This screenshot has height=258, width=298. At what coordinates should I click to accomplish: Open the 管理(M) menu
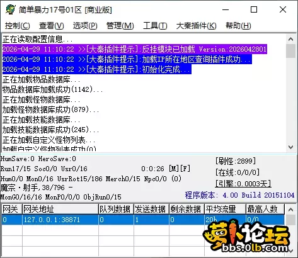(120, 26)
